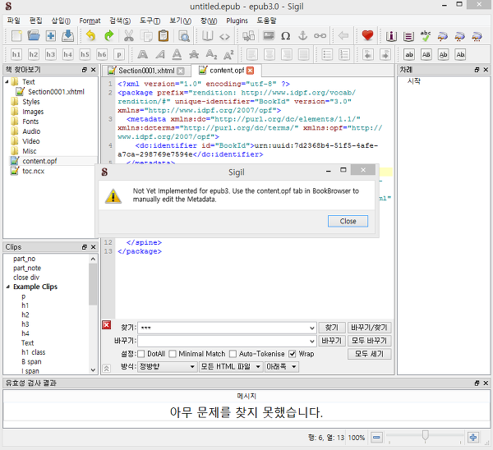The width and height of the screenshot is (493, 450).
Task: Open a file with the folder icon
Action: [34, 36]
